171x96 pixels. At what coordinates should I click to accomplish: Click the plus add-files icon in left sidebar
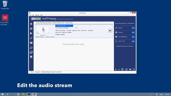click(31, 24)
